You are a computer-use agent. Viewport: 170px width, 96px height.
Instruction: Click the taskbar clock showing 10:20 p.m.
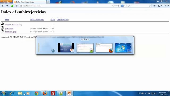163,94
